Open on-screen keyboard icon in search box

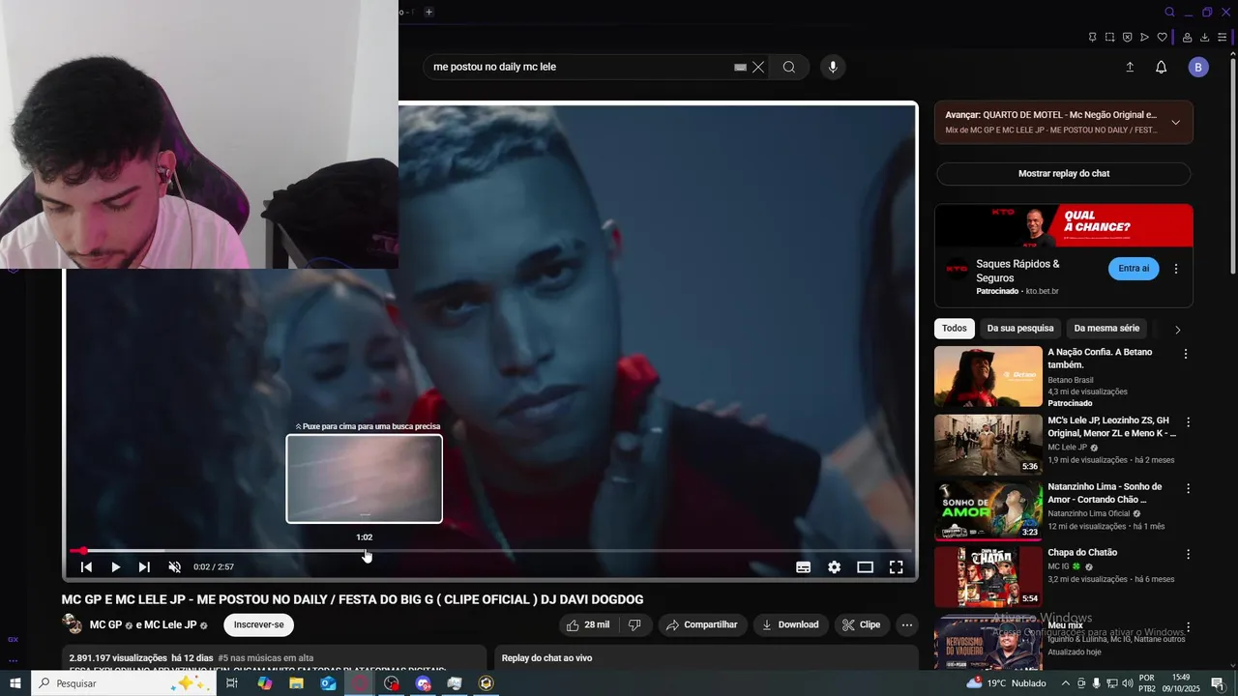[740, 67]
